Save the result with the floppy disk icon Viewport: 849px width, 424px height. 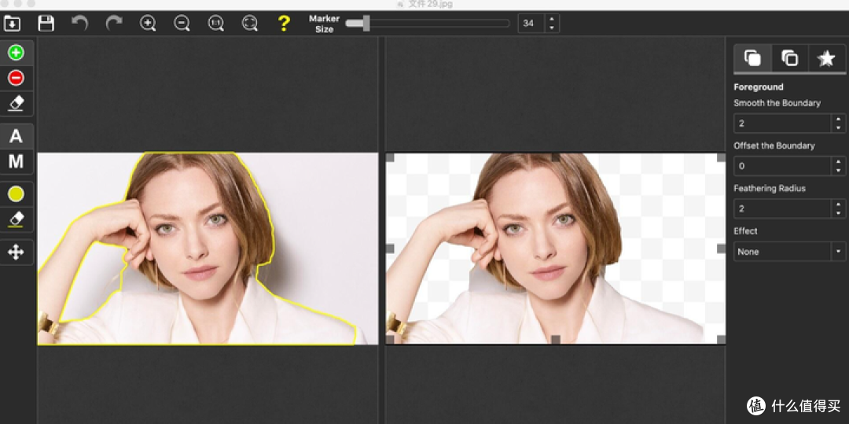pos(46,24)
